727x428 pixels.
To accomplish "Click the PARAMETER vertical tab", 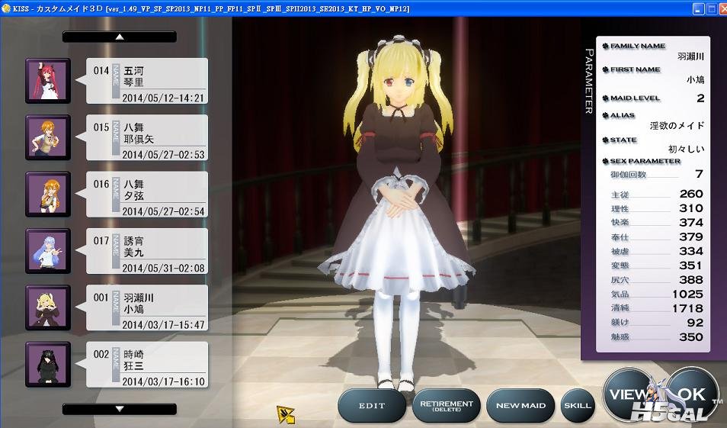I will [589, 82].
